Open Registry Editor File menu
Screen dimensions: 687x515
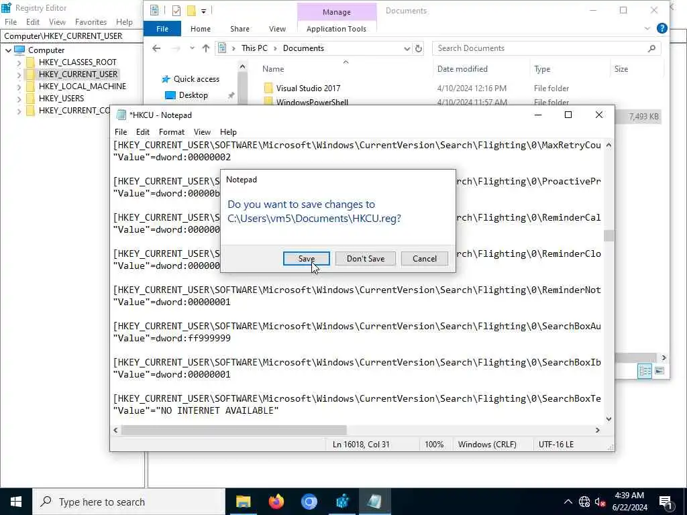tap(11, 22)
